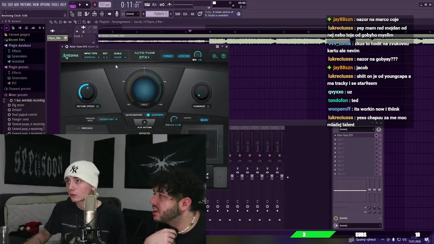This screenshot has height=244, width=434.
Task: Expand Channel presets folder
Action: click(20, 89)
